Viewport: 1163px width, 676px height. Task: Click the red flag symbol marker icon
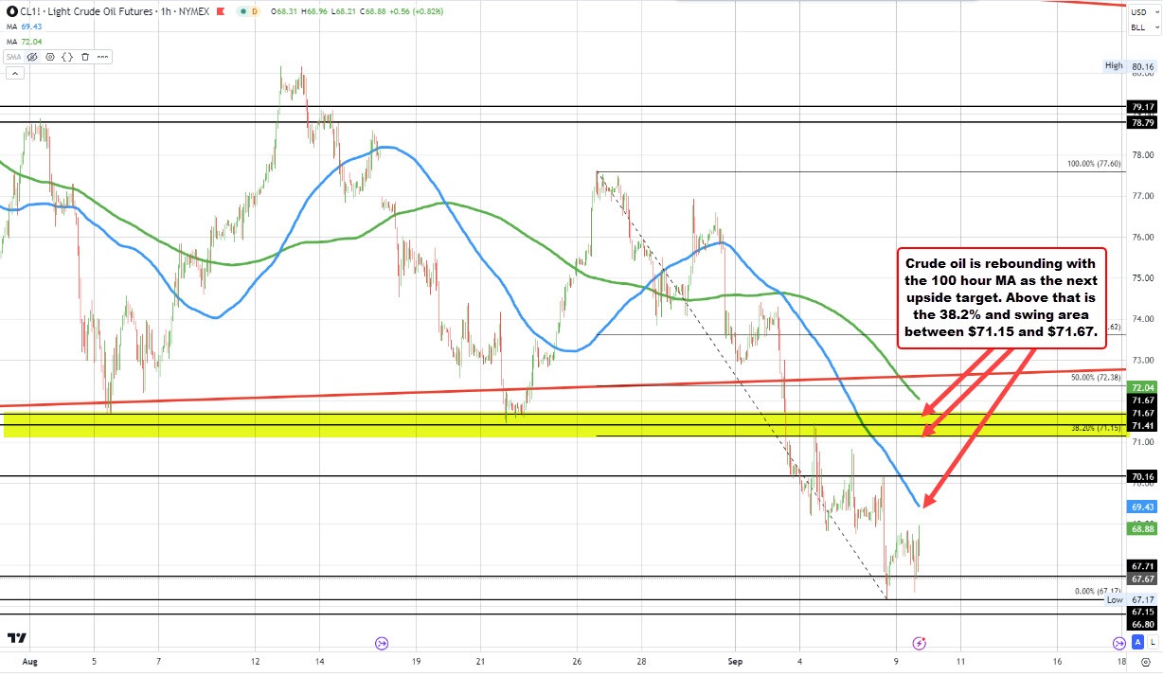coord(220,11)
